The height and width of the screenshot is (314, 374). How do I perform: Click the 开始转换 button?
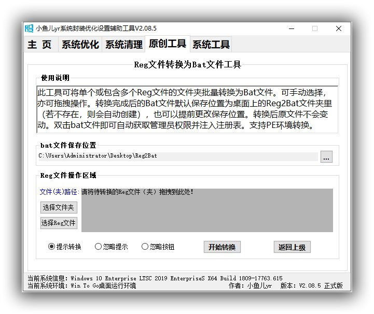222,247
